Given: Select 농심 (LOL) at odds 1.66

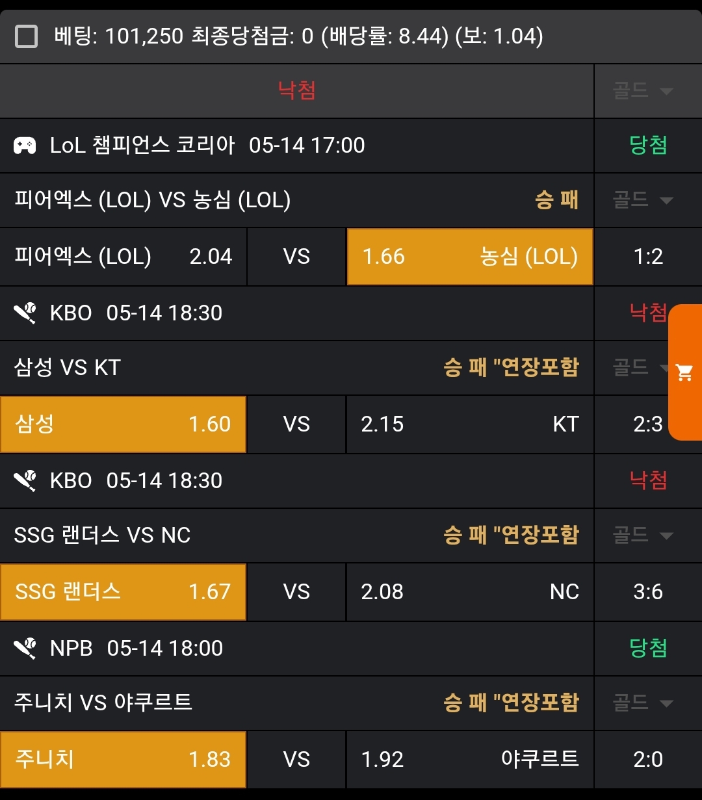Looking at the screenshot, I should (470, 257).
